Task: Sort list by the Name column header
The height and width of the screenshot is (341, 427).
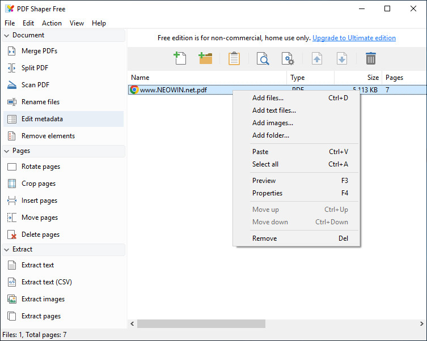Action: 207,78
